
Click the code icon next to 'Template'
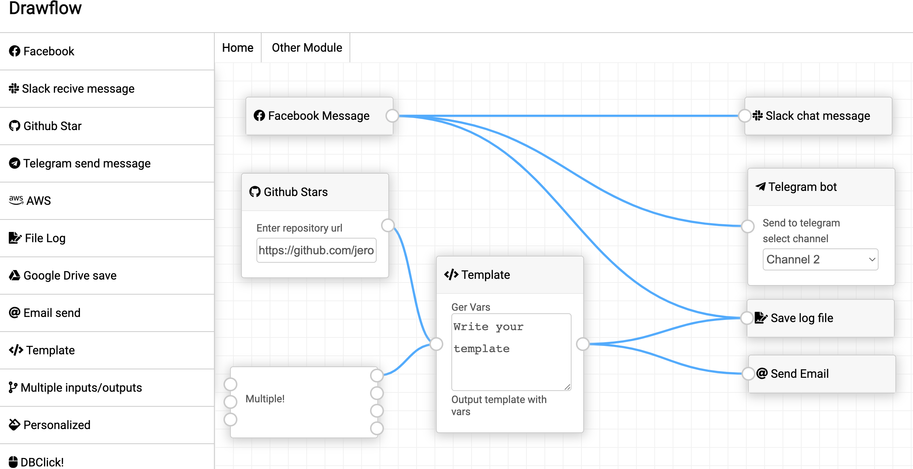point(15,350)
